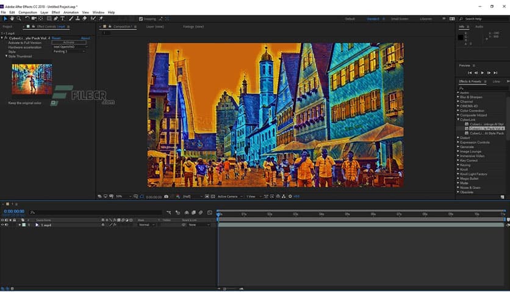Click the Draft 3D icon in timeline
The image size is (510, 295).
(178, 213)
